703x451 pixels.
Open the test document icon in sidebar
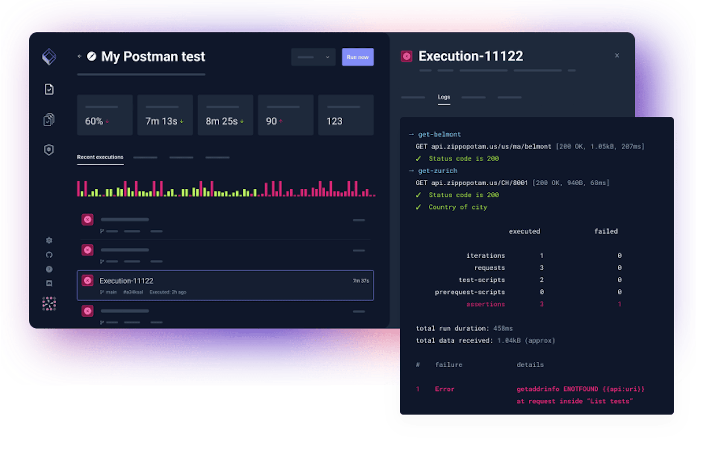49,89
